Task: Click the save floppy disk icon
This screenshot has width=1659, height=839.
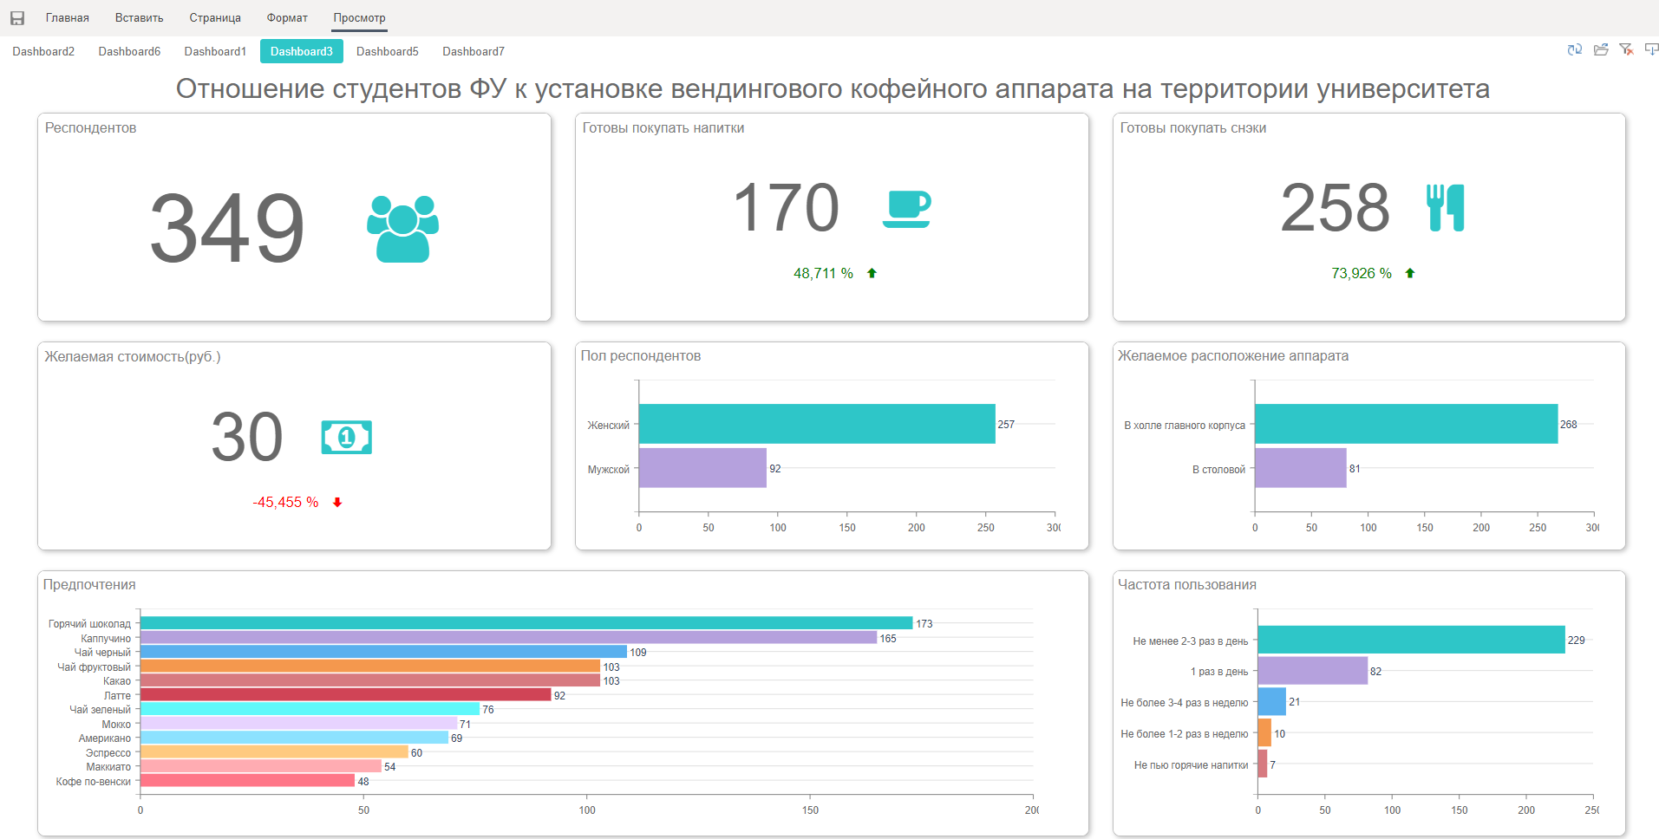Action: tap(17, 18)
